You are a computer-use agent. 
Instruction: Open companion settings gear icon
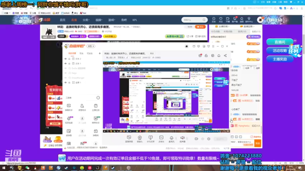tap(209, 139)
